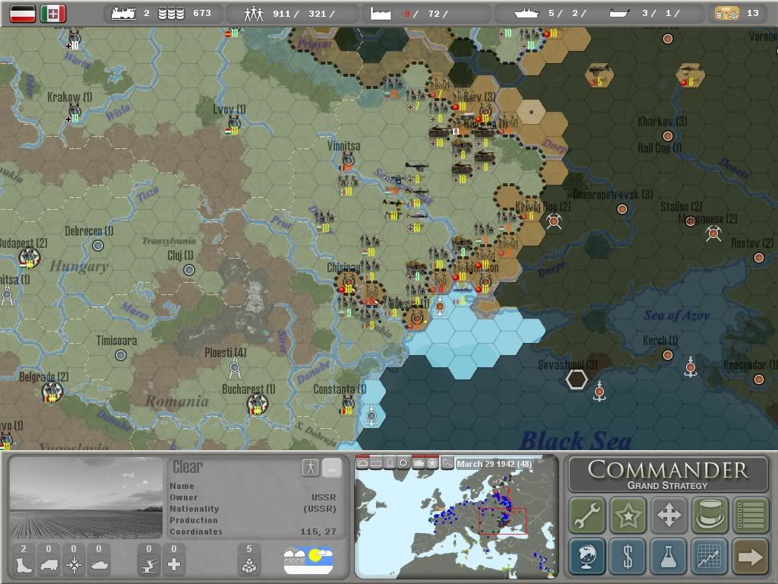Screen dimensions: 778x584
Task: Toggle the sun-shaped minimap filter
Action: pos(404,463)
